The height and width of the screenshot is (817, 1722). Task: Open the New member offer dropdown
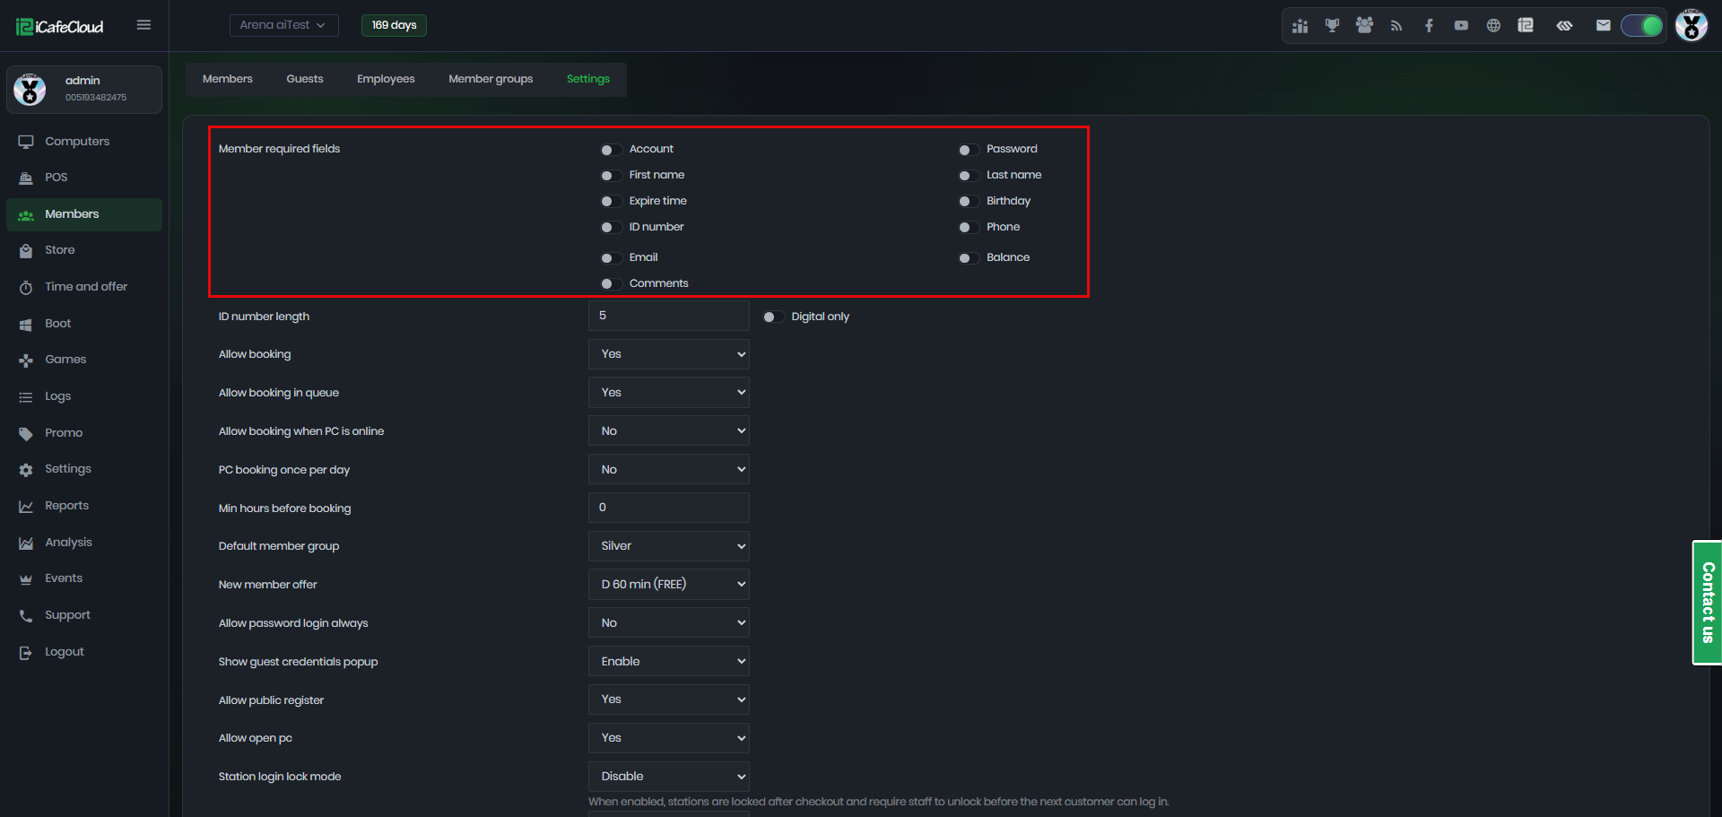669,585
